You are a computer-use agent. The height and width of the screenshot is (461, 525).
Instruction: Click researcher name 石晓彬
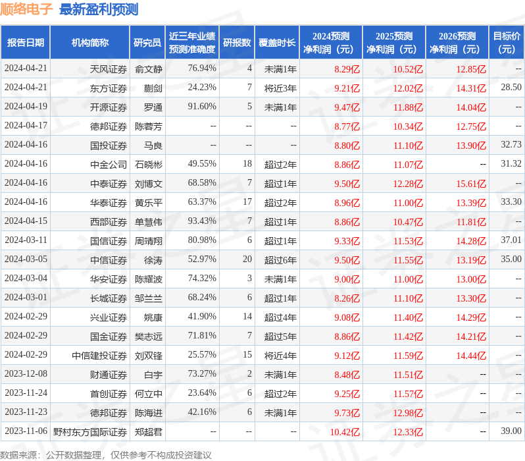149,165
